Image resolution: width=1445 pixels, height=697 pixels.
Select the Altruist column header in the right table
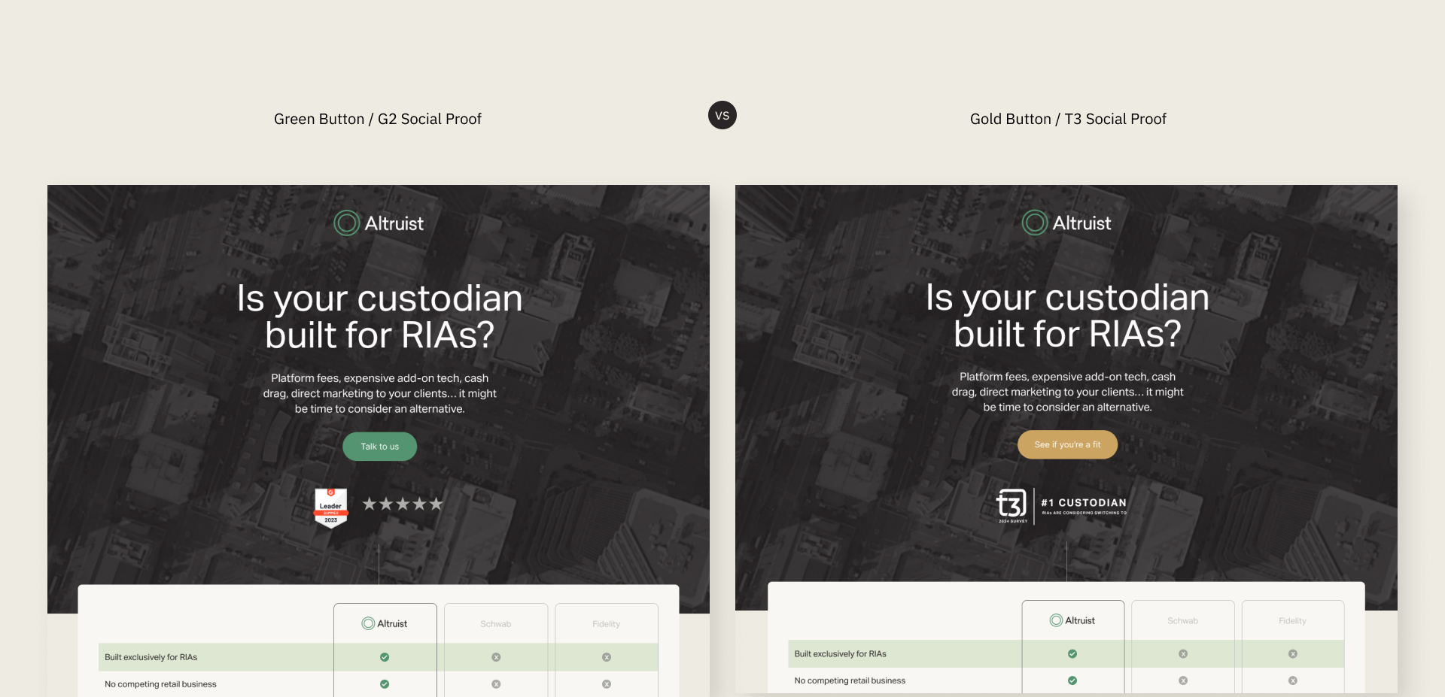(x=1072, y=620)
